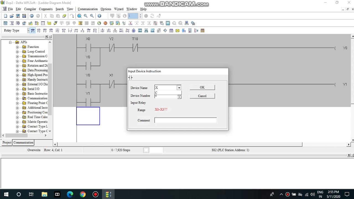354x199 pixels.
Task: Click the Save diskette icon
Action: pos(18,16)
